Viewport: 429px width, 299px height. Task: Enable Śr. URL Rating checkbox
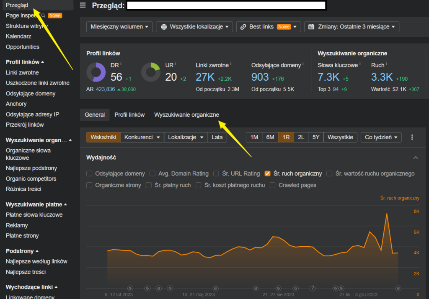[x=216, y=174]
